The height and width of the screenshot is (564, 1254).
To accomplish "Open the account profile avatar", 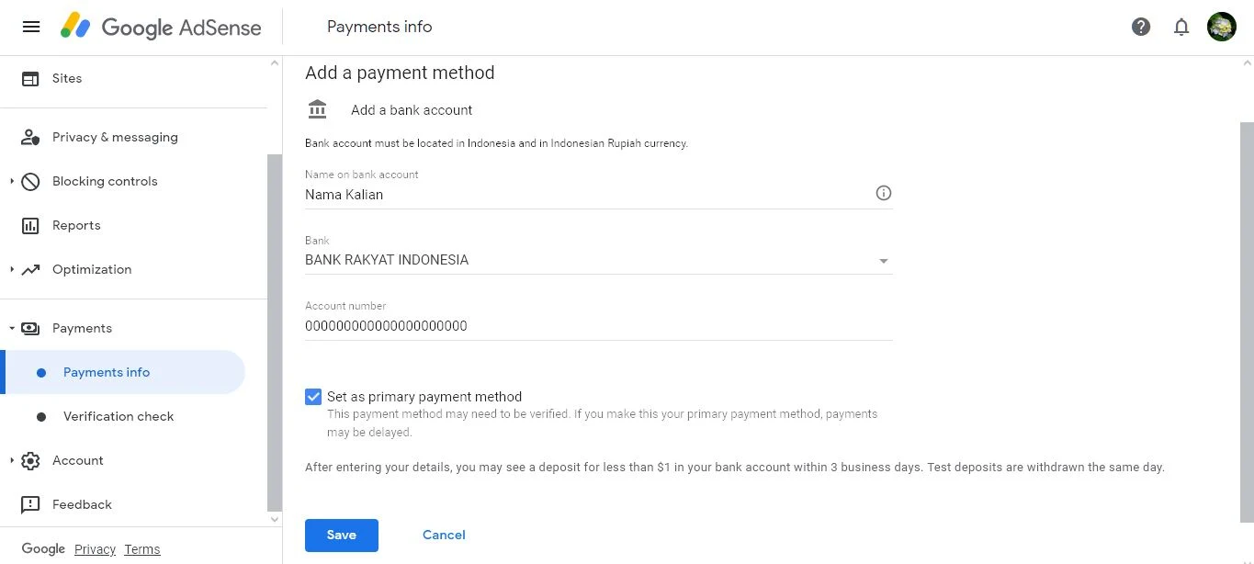I will (1222, 27).
